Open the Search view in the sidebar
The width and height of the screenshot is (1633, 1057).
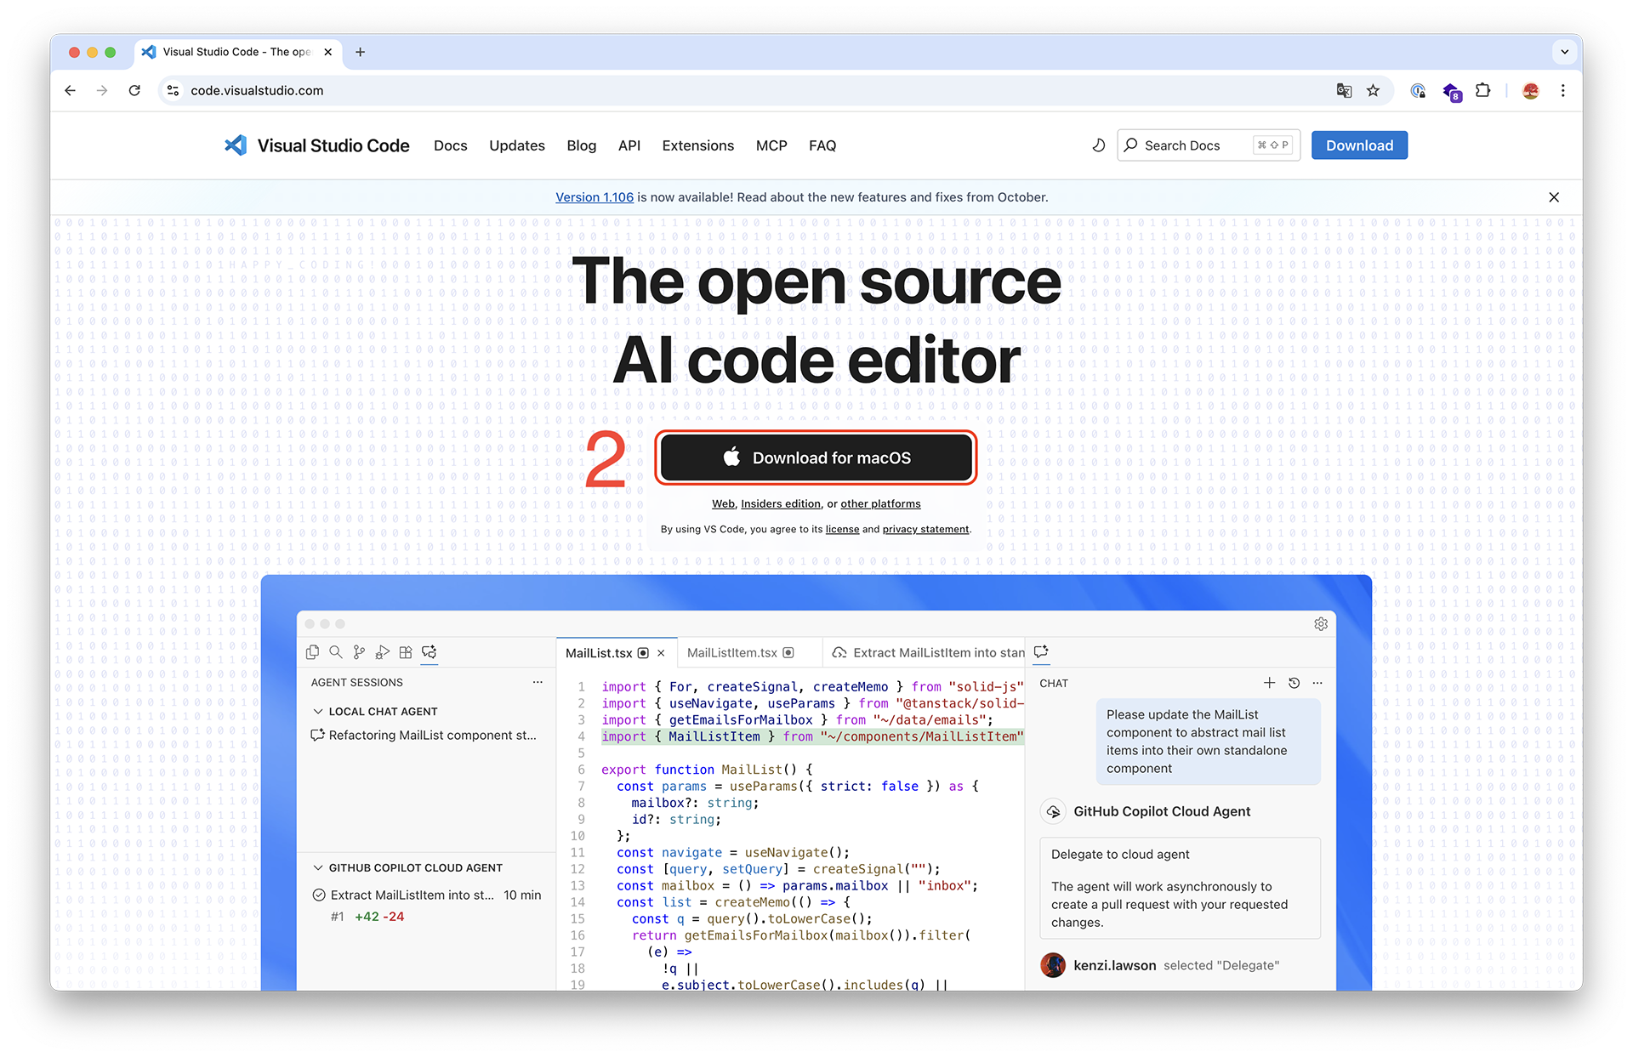tap(335, 651)
